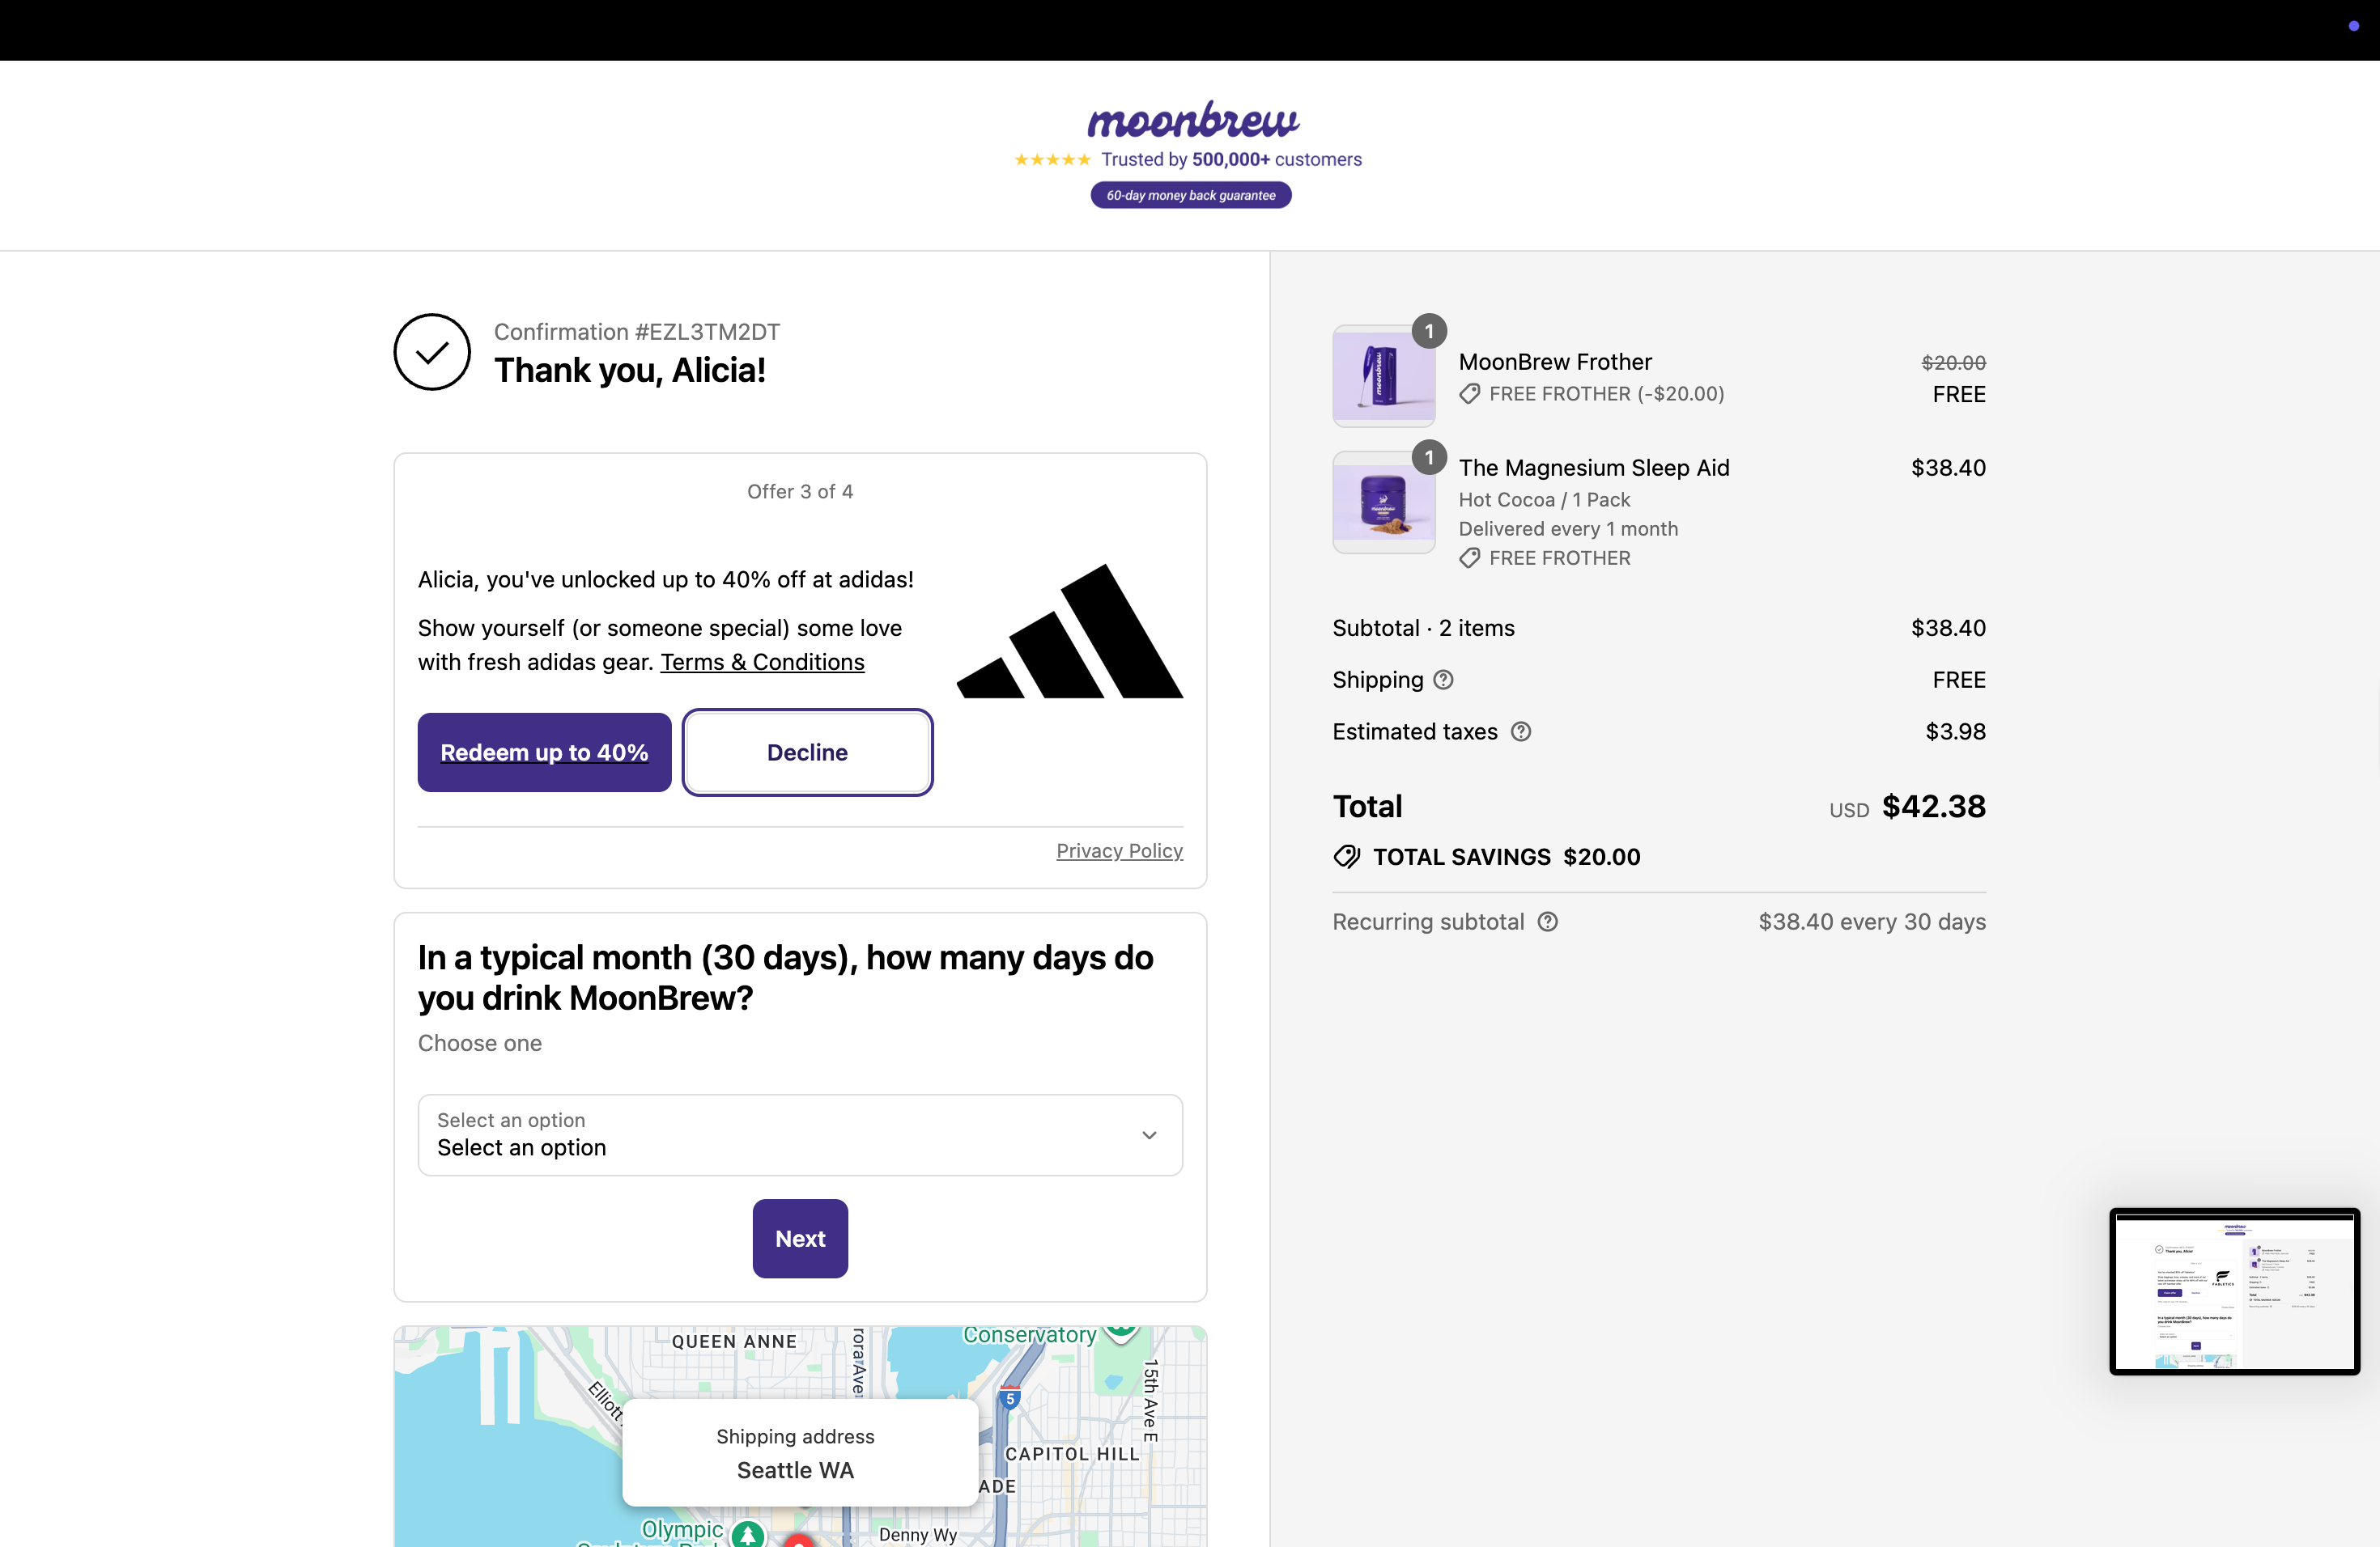The height and width of the screenshot is (1547, 2380).
Task: Click the Offer 3 of 4 label
Action: point(800,492)
